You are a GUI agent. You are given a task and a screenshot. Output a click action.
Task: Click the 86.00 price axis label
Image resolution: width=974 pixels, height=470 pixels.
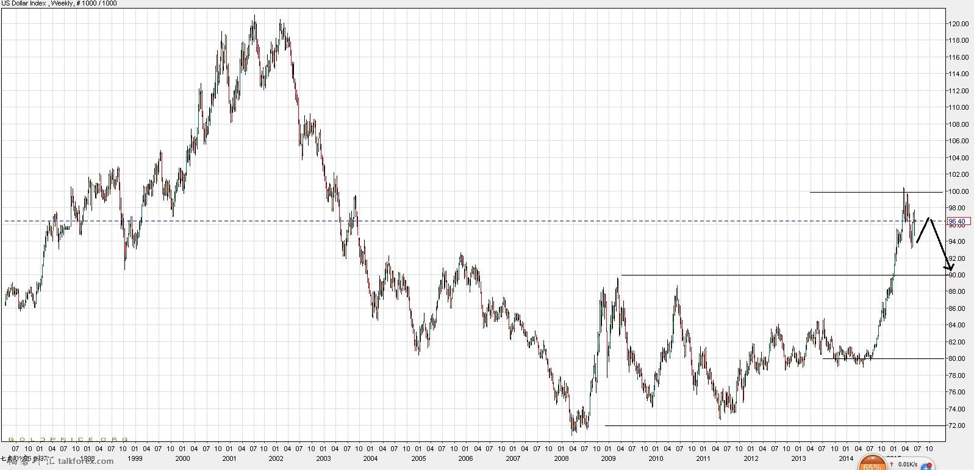(x=958, y=308)
